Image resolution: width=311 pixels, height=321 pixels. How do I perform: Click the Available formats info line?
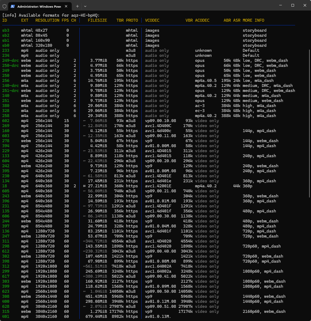51,15
